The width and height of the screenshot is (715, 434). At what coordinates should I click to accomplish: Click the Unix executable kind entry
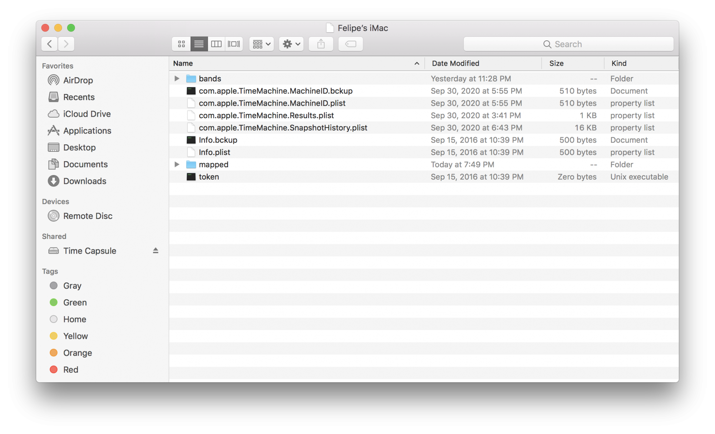point(639,176)
